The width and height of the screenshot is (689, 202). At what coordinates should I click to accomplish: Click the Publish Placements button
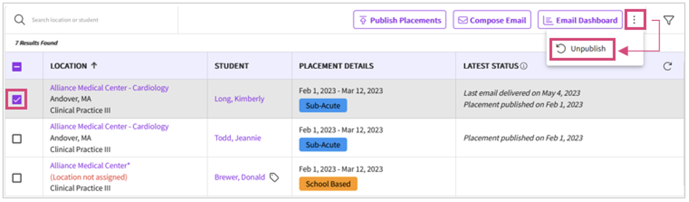click(400, 20)
